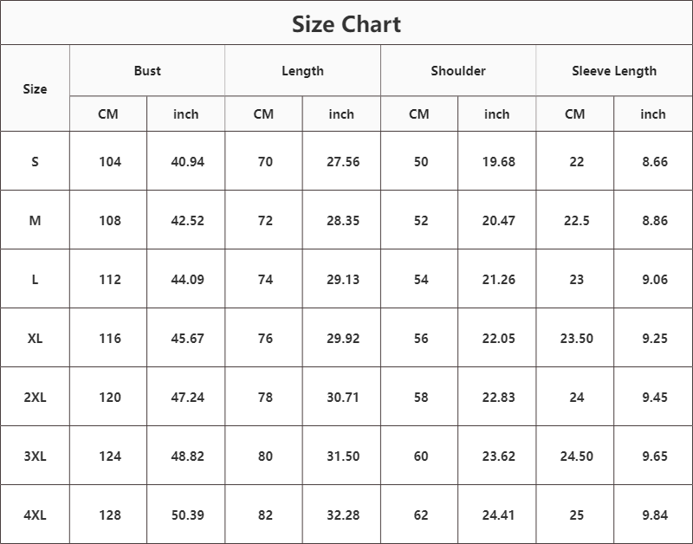Click the Size header cell
Screen dimensions: 693x544
35,89
